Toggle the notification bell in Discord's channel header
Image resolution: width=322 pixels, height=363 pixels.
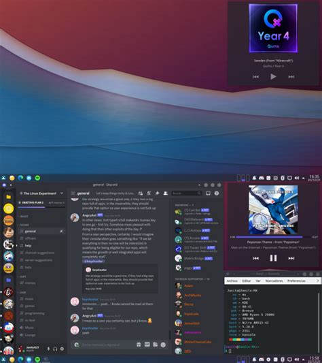point(149,193)
